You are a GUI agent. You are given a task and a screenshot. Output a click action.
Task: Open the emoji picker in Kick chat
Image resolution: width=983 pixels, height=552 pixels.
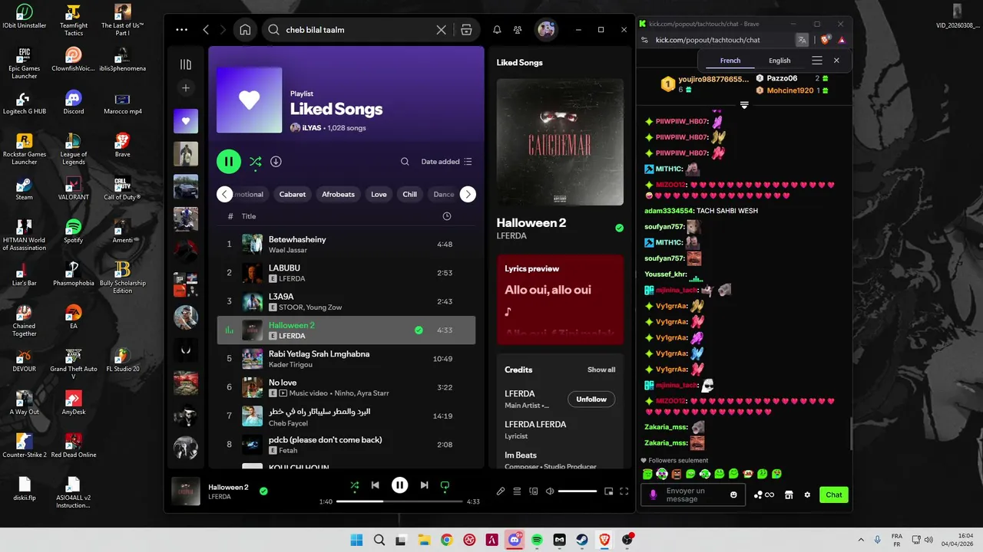coord(733,495)
